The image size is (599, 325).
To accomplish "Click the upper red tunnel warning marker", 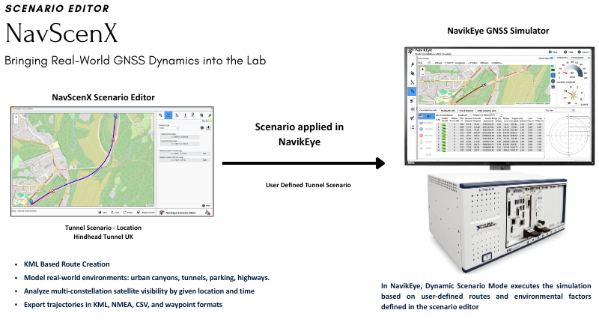I will coord(113,141).
